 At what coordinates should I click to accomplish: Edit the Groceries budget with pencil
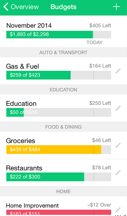[118, 145]
